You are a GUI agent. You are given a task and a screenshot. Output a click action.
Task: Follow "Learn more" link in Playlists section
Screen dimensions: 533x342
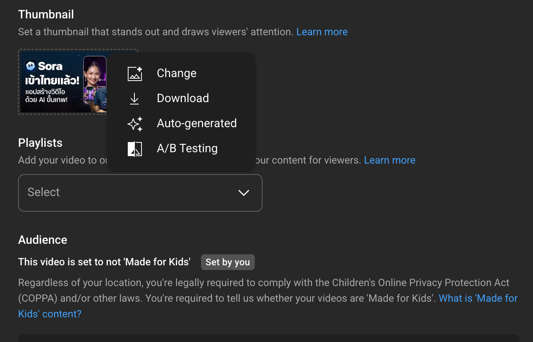(390, 160)
